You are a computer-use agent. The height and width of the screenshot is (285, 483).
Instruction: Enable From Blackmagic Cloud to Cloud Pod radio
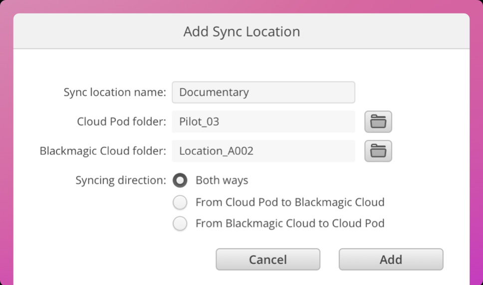pyautogui.click(x=180, y=224)
